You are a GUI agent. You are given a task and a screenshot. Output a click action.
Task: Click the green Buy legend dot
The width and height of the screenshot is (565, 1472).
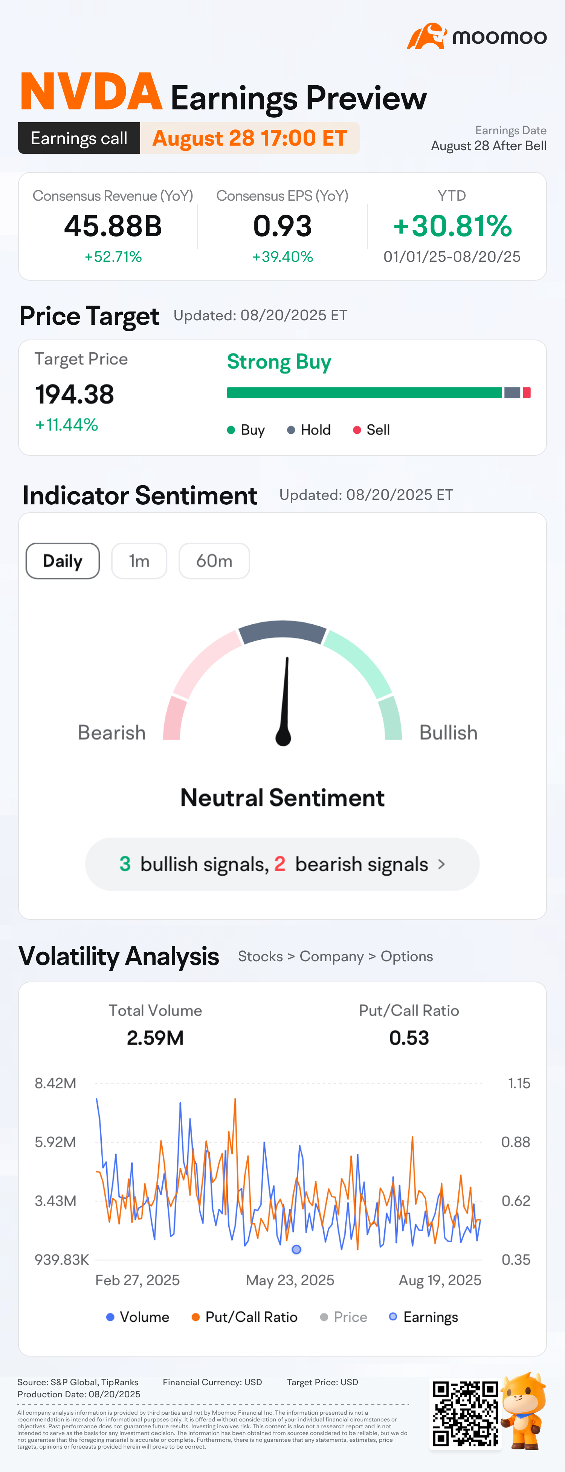pyautogui.click(x=231, y=430)
